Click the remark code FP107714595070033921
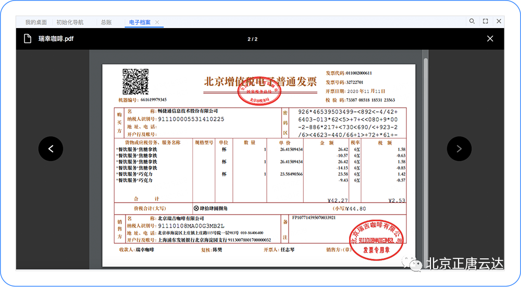The height and width of the screenshot is (287, 521). coord(314,218)
